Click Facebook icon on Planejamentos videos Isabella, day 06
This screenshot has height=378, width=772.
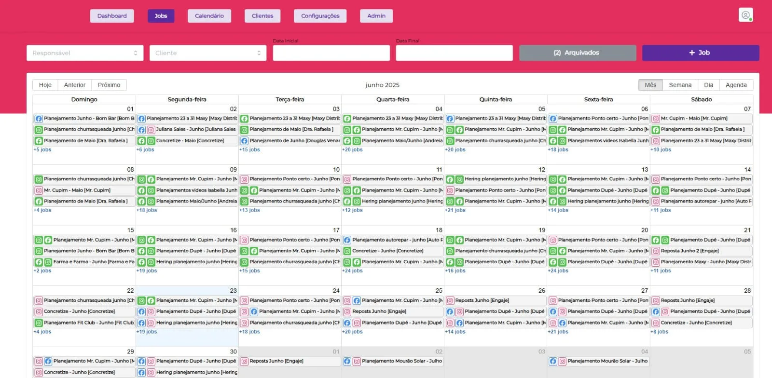(553, 141)
